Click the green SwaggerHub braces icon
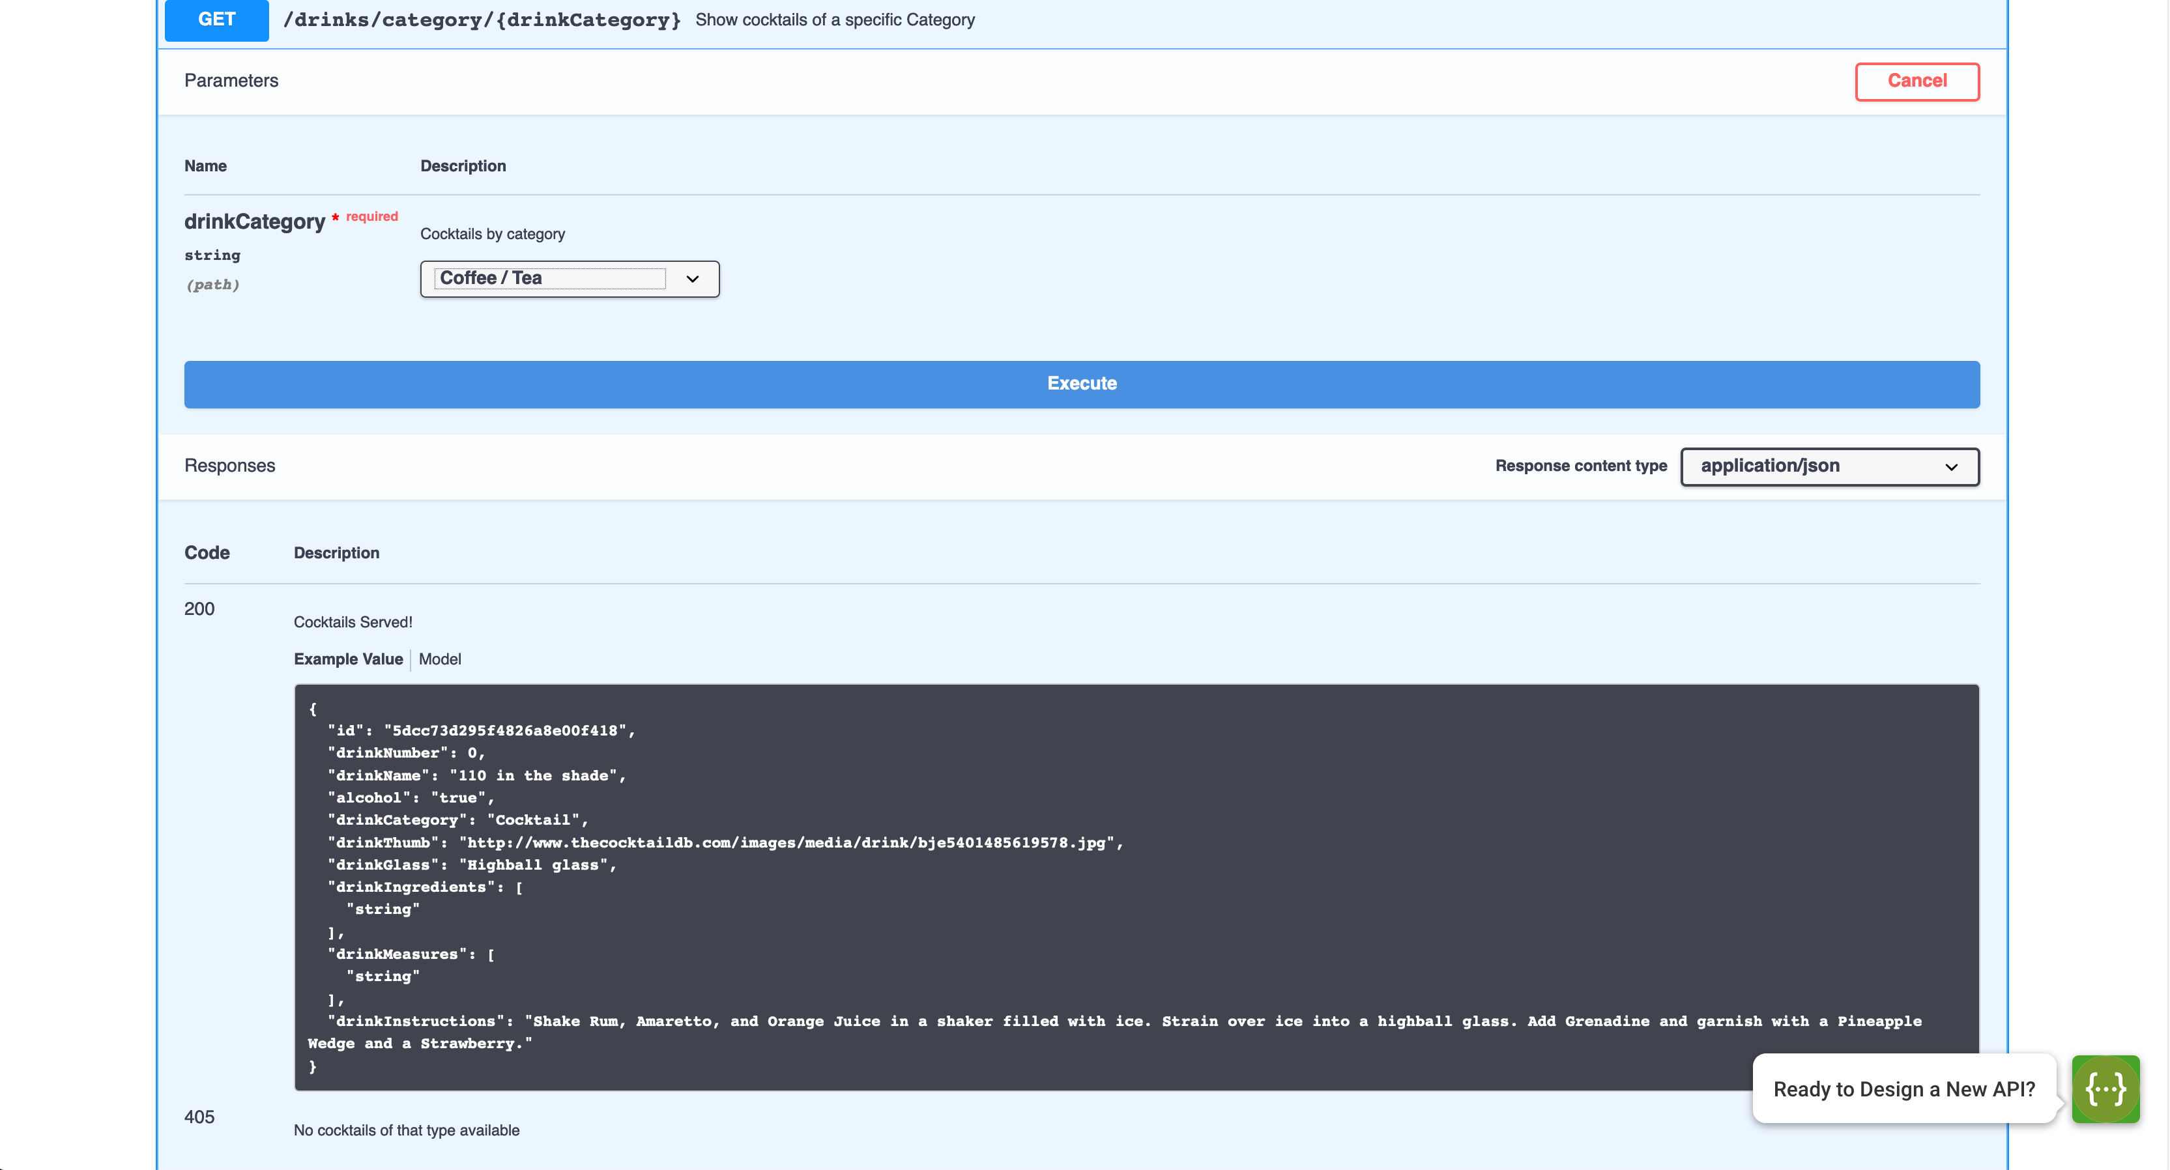Screen dimensions: 2170x1170 click(x=2105, y=1089)
